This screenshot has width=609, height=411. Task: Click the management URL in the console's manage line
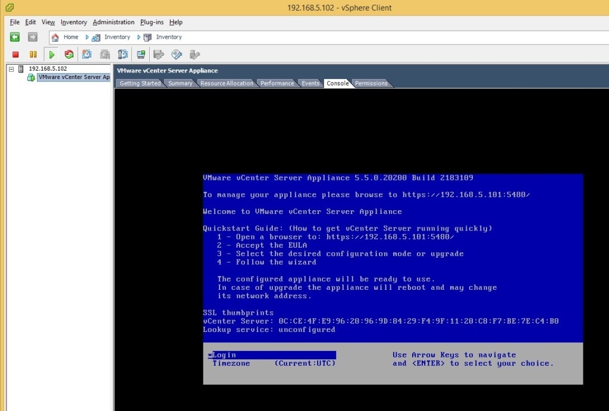(466, 195)
